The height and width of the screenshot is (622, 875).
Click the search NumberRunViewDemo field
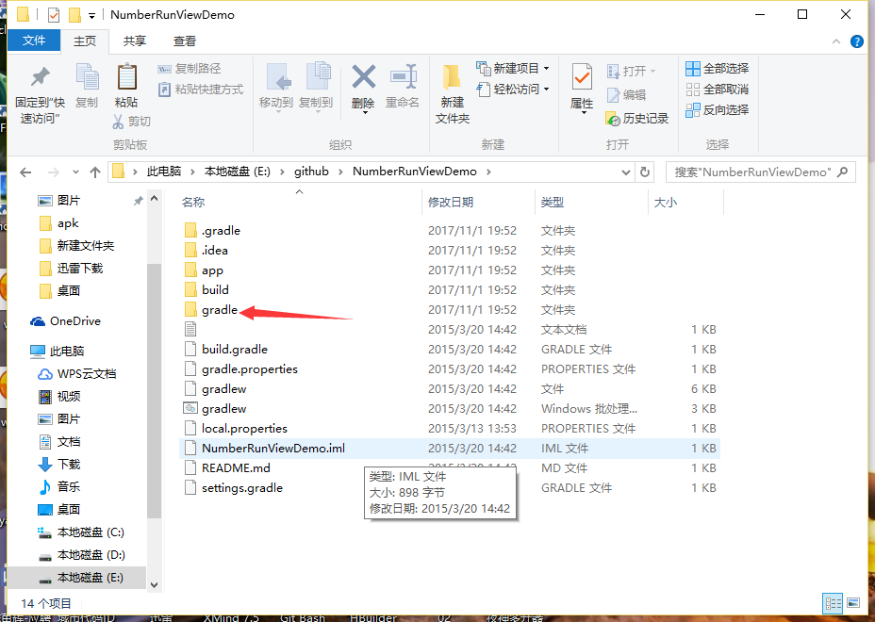click(x=760, y=172)
